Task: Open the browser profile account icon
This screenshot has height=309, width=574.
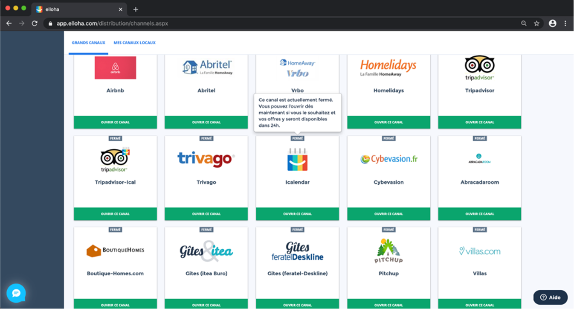Action: click(x=553, y=23)
